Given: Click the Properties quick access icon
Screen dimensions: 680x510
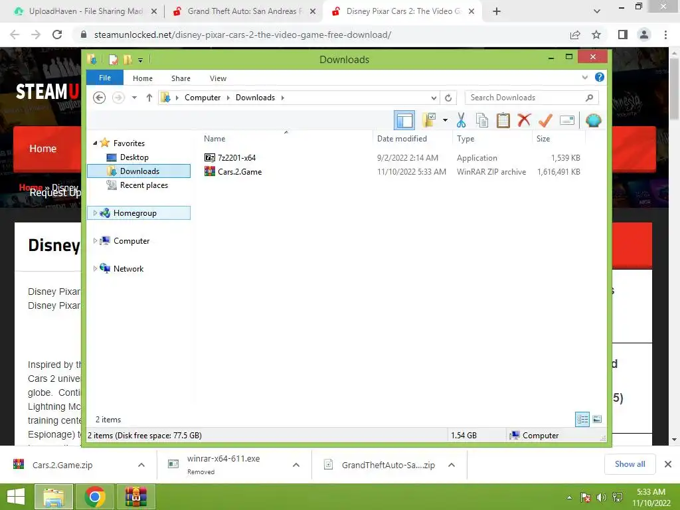Looking at the screenshot, I should 113,59.
